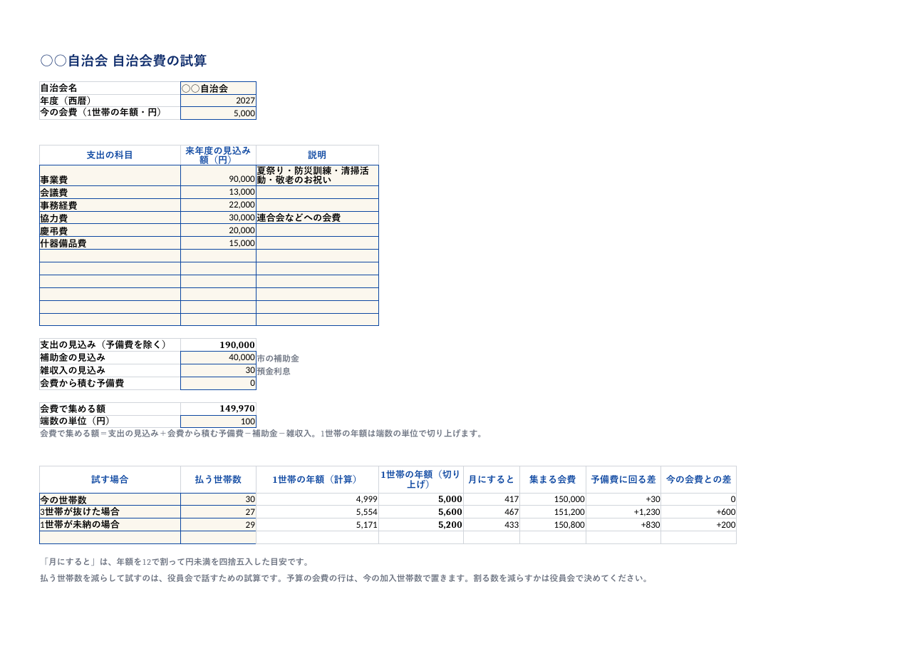Select the 会議費 amount cell 13,000

[218, 193]
